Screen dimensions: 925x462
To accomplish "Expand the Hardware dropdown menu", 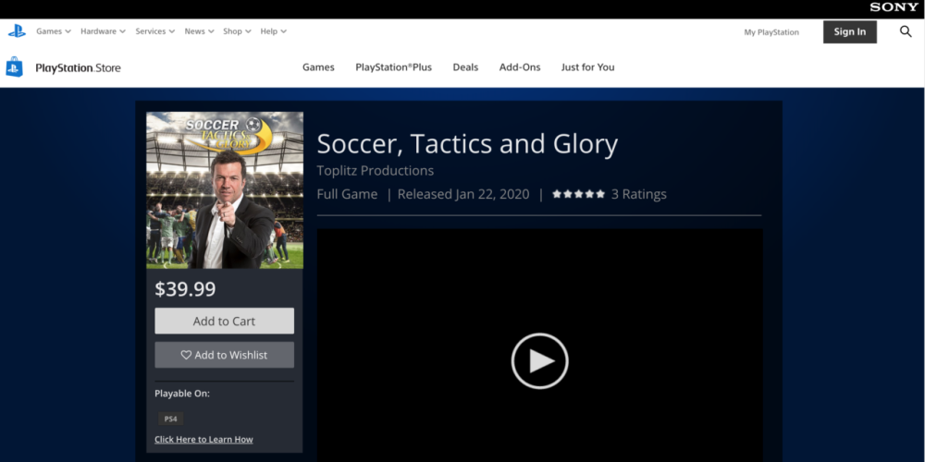I will pyautogui.click(x=103, y=31).
